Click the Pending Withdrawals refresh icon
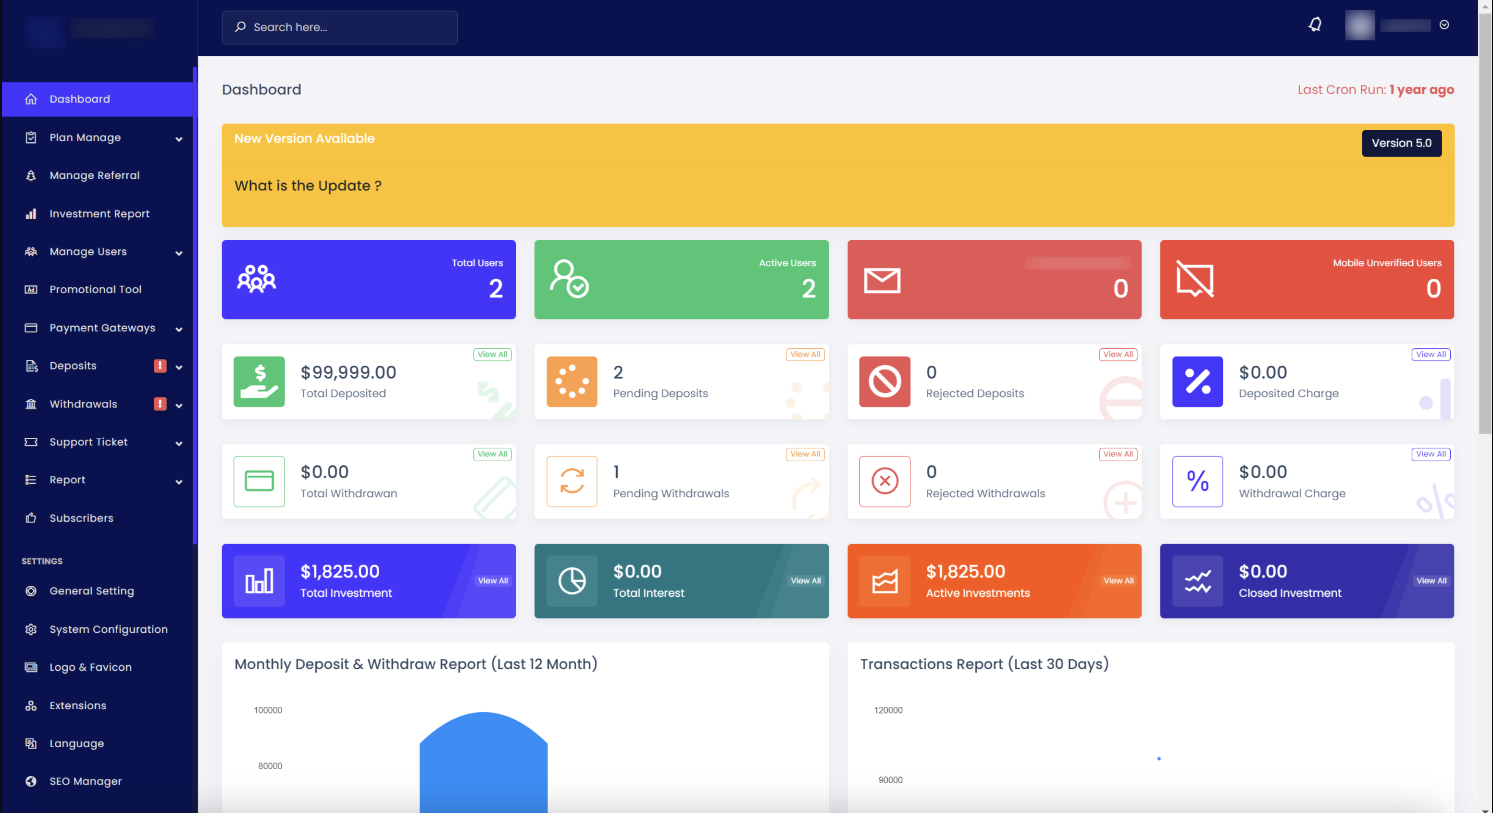1493x813 pixels. 572,481
